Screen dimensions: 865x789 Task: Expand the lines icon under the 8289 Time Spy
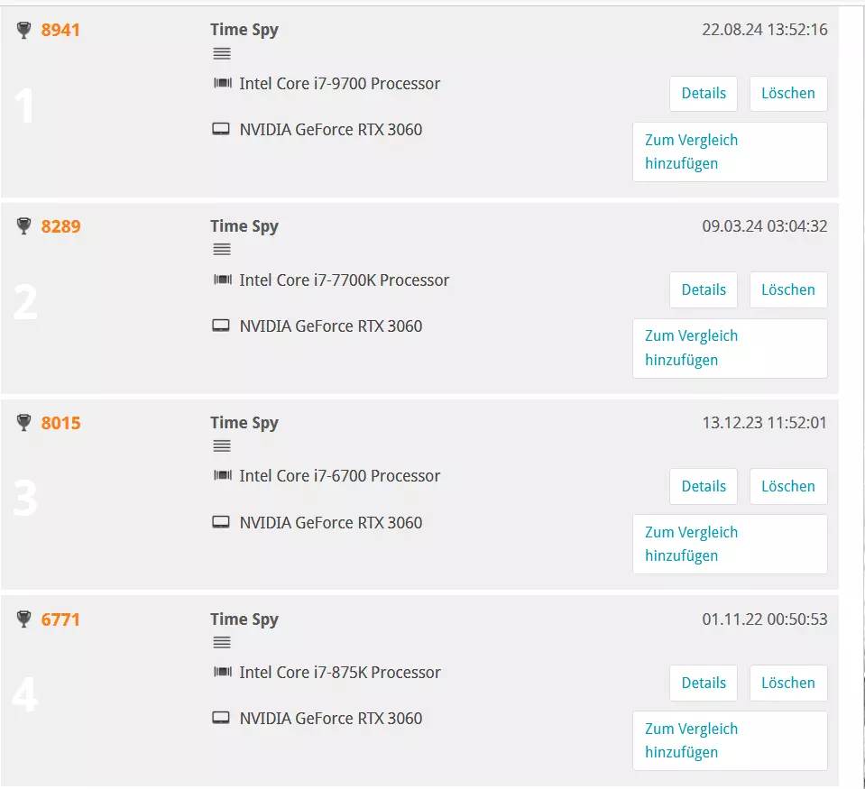pos(222,250)
